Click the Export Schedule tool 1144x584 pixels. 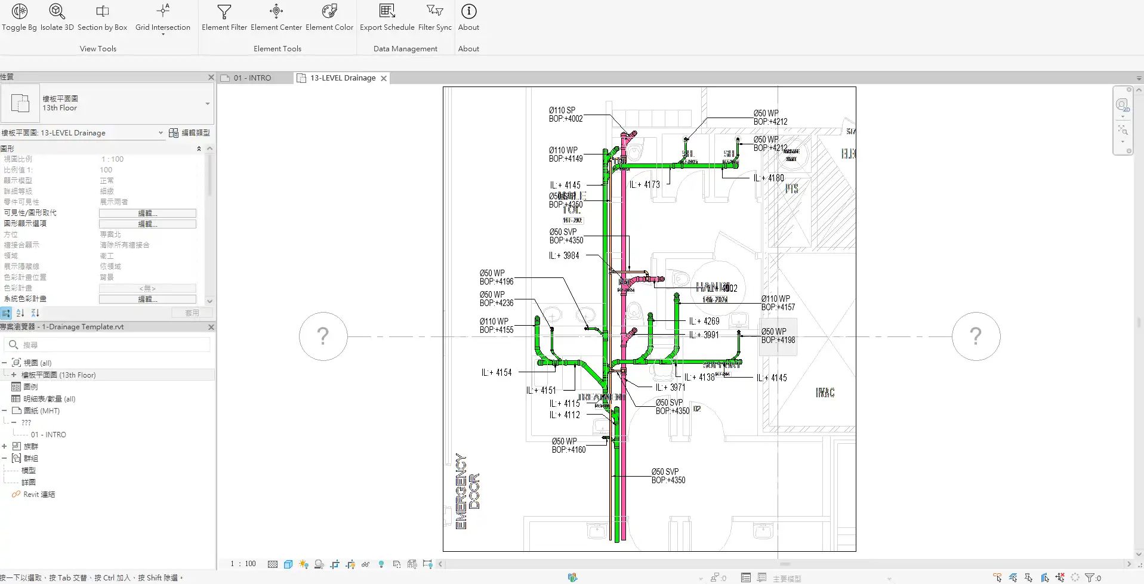click(387, 17)
